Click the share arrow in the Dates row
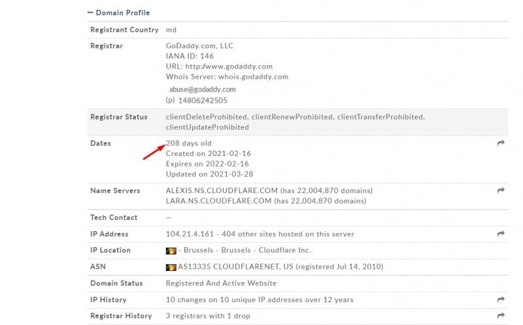 pos(501,143)
